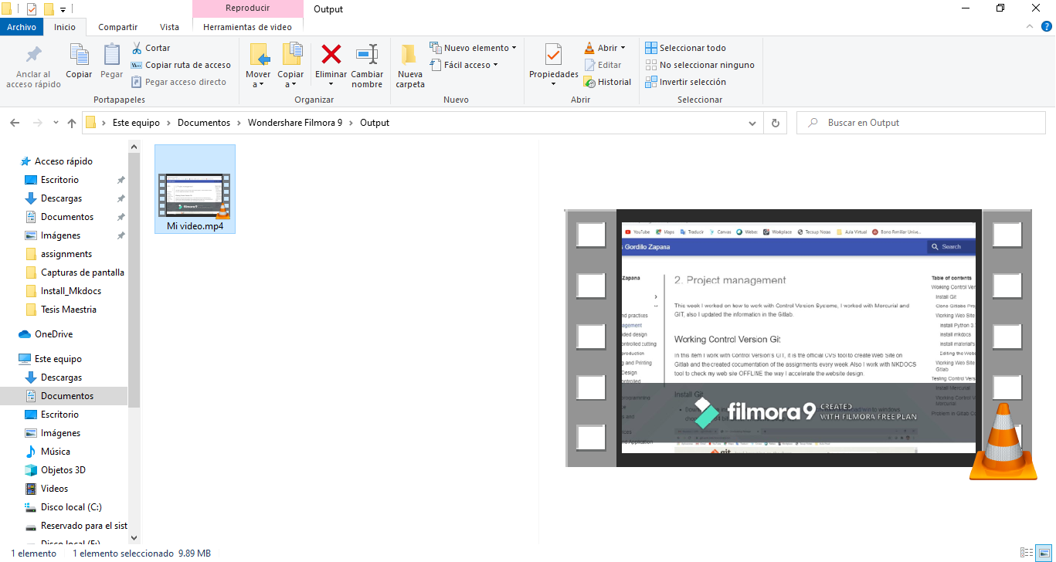Navigate to Este equipo in address bar
This screenshot has width=1056, height=562.
click(x=136, y=123)
